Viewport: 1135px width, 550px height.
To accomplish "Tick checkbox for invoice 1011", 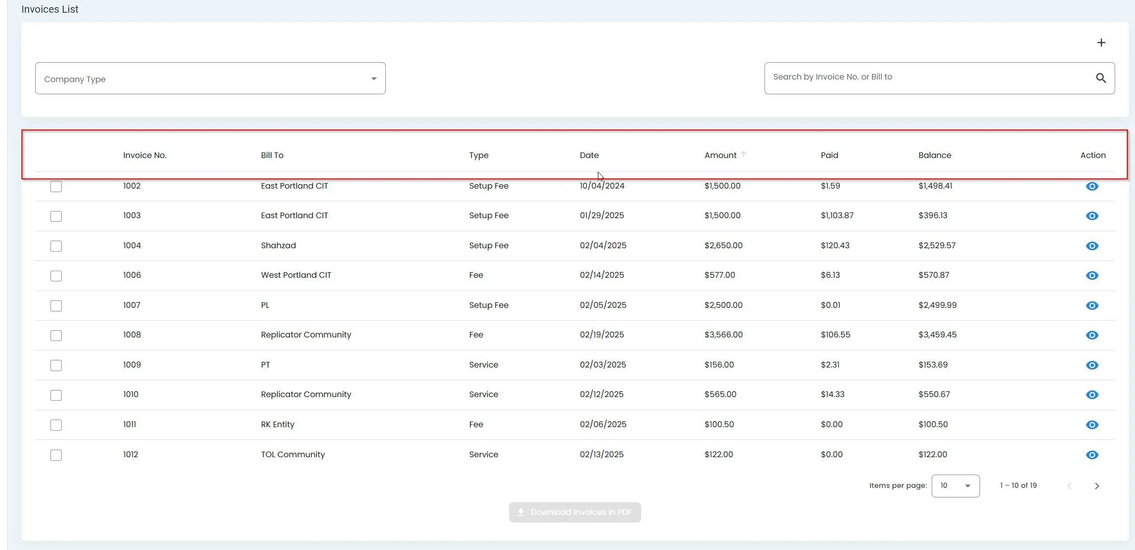I will (x=56, y=425).
